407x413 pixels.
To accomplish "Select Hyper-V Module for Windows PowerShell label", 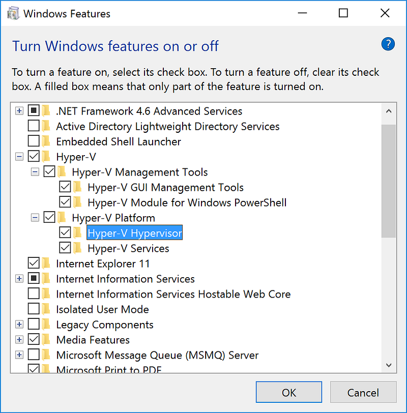I will pos(187,202).
